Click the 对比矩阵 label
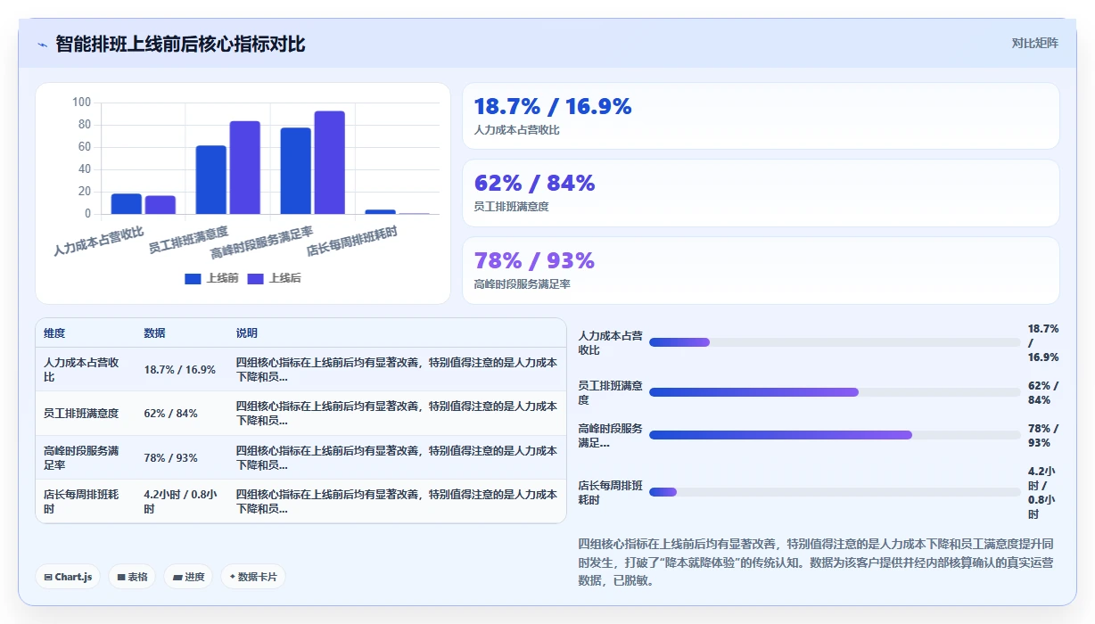Screen dimensions: 1095x624 tap(1035, 43)
